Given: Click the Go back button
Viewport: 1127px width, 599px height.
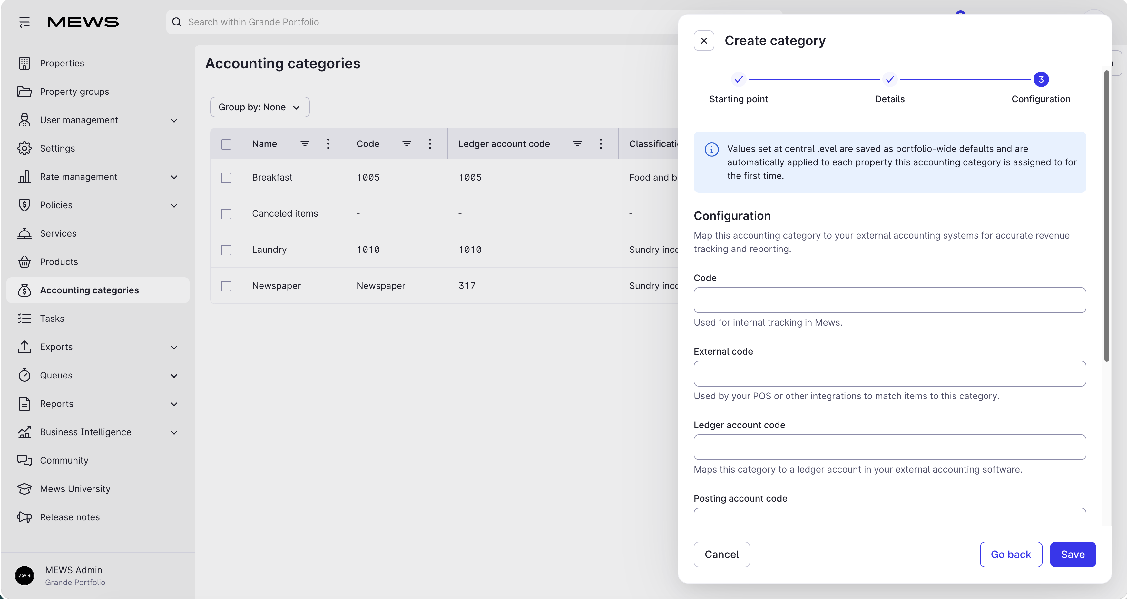Looking at the screenshot, I should [x=1011, y=555].
